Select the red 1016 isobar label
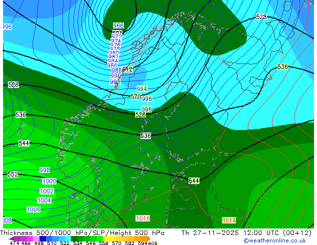Viewport: 317px width, 245px height. tap(142, 218)
